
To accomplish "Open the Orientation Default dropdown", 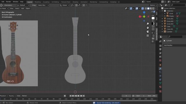I will 23,5.
